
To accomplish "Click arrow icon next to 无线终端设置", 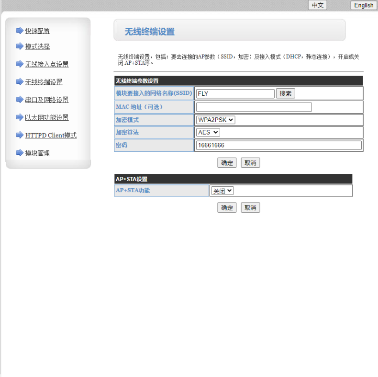I will click(20, 82).
